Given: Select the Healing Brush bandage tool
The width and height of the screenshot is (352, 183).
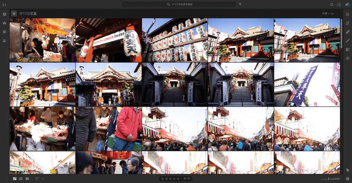Looking at the screenshot, I should (348, 32).
